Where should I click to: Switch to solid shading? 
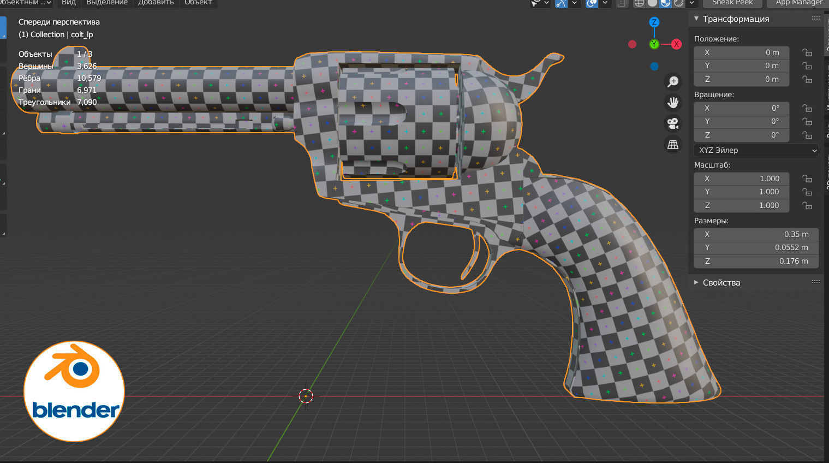[x=652, y=3]
